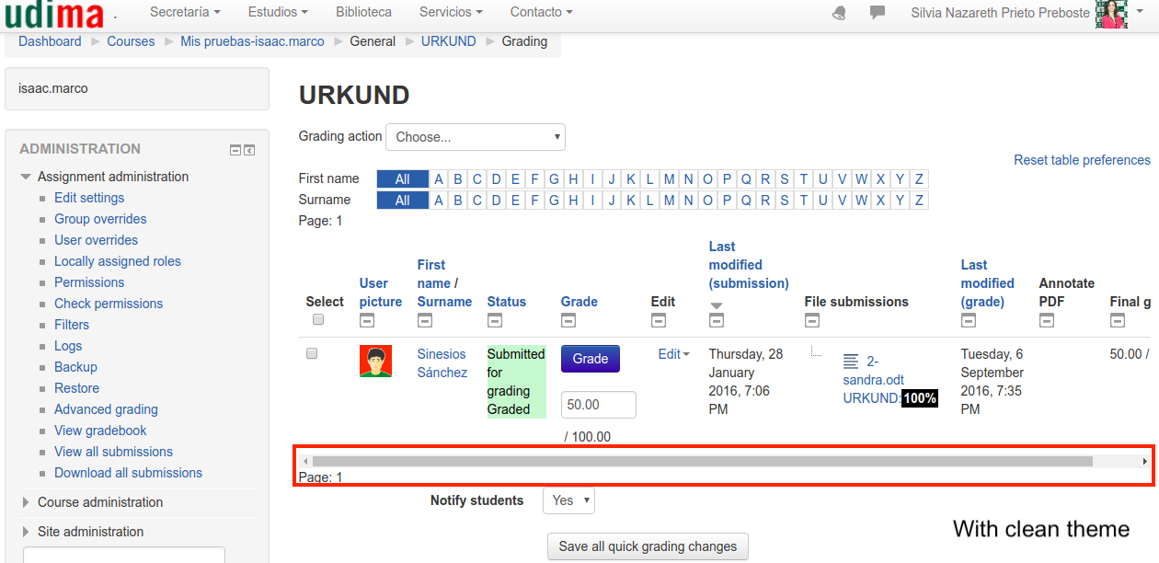Open Edit settings in administration

pyautogui.click(x=89, y=198)
